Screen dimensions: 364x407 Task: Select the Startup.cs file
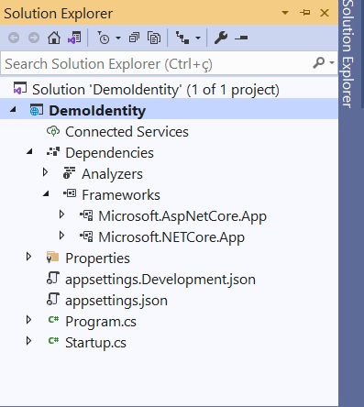(95, 343)
